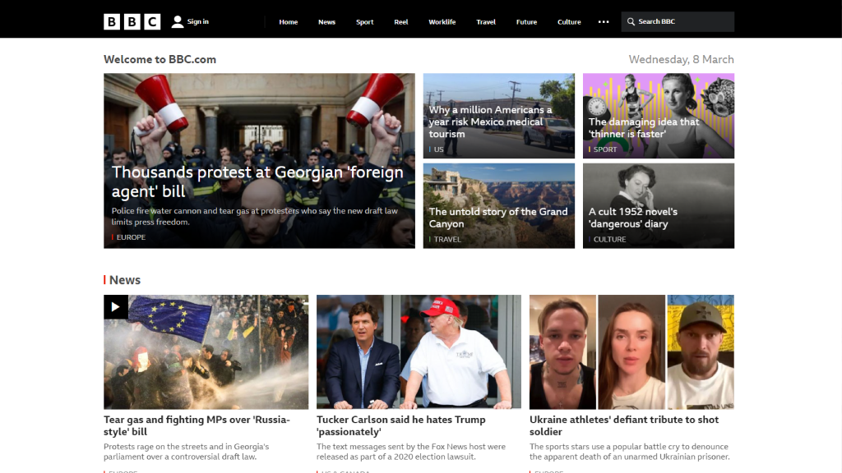Open 'thinner is faster' sport article
Image resolution: width=842 pixels, height=473 pixels.
[x=644, y=127]
